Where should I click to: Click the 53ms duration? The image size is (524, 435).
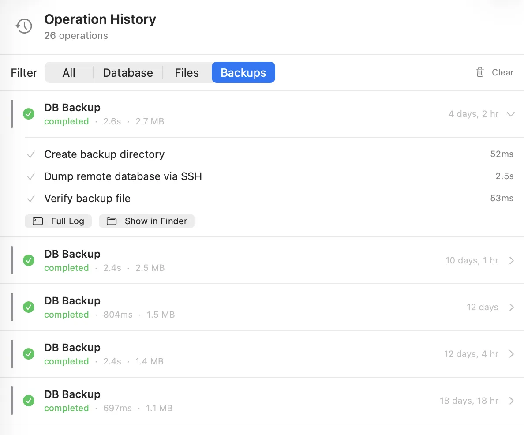(502, 198)
